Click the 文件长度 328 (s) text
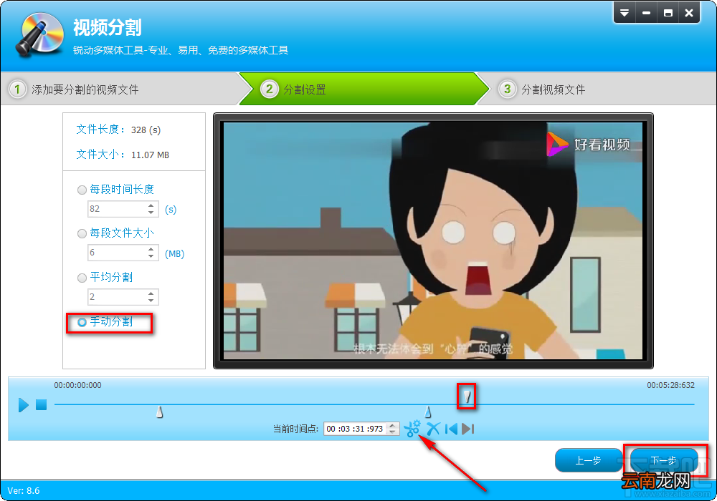 [118, 130]
